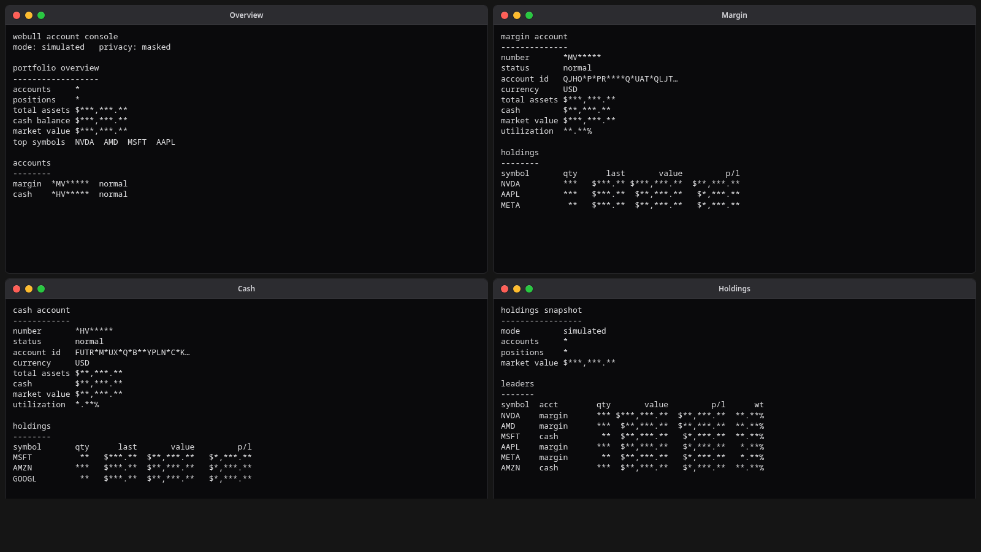Image resolution: width=981 pixels, height=552 pixels.
Task: Maximize the Cash window
Action: tap(41, 289)
